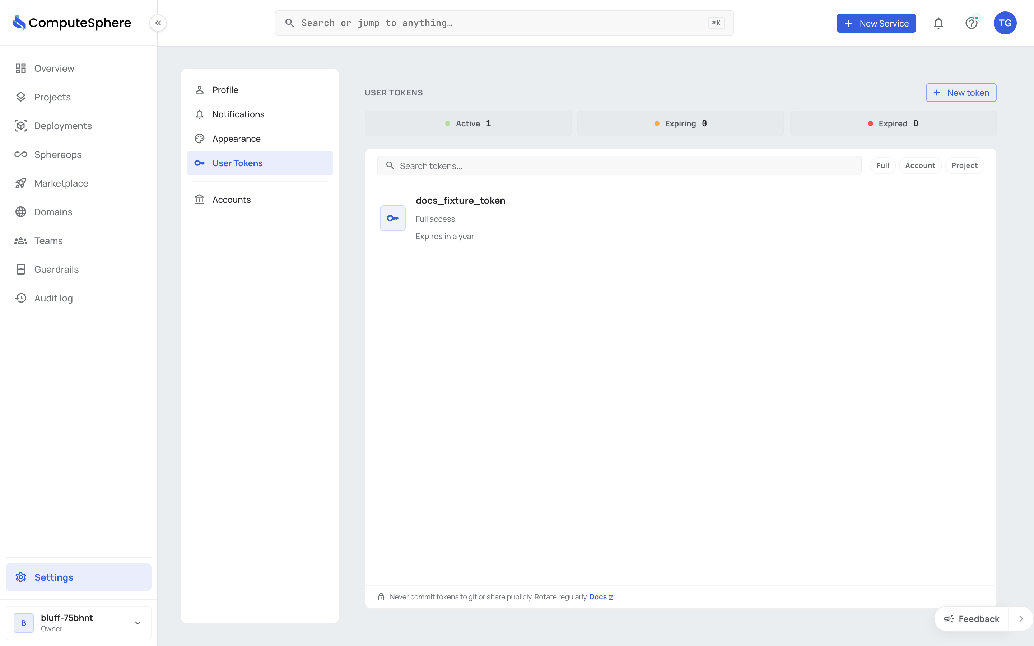Viewport: 1034px width, 646px height.
Task: Click the 'Full access' label
Action: 435,219
